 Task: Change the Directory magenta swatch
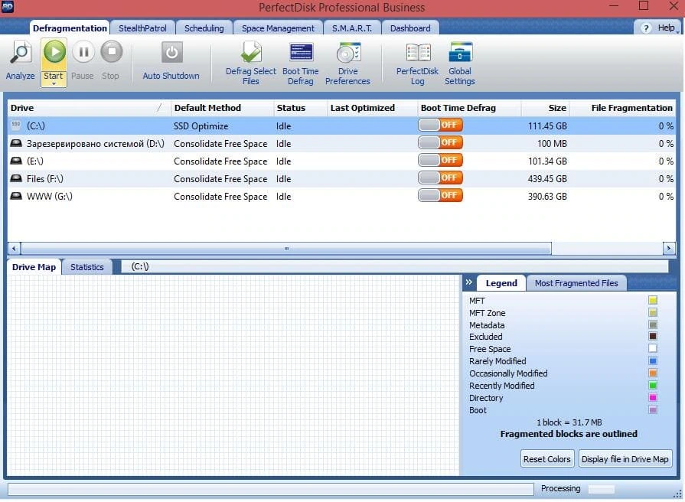point(653,398)
